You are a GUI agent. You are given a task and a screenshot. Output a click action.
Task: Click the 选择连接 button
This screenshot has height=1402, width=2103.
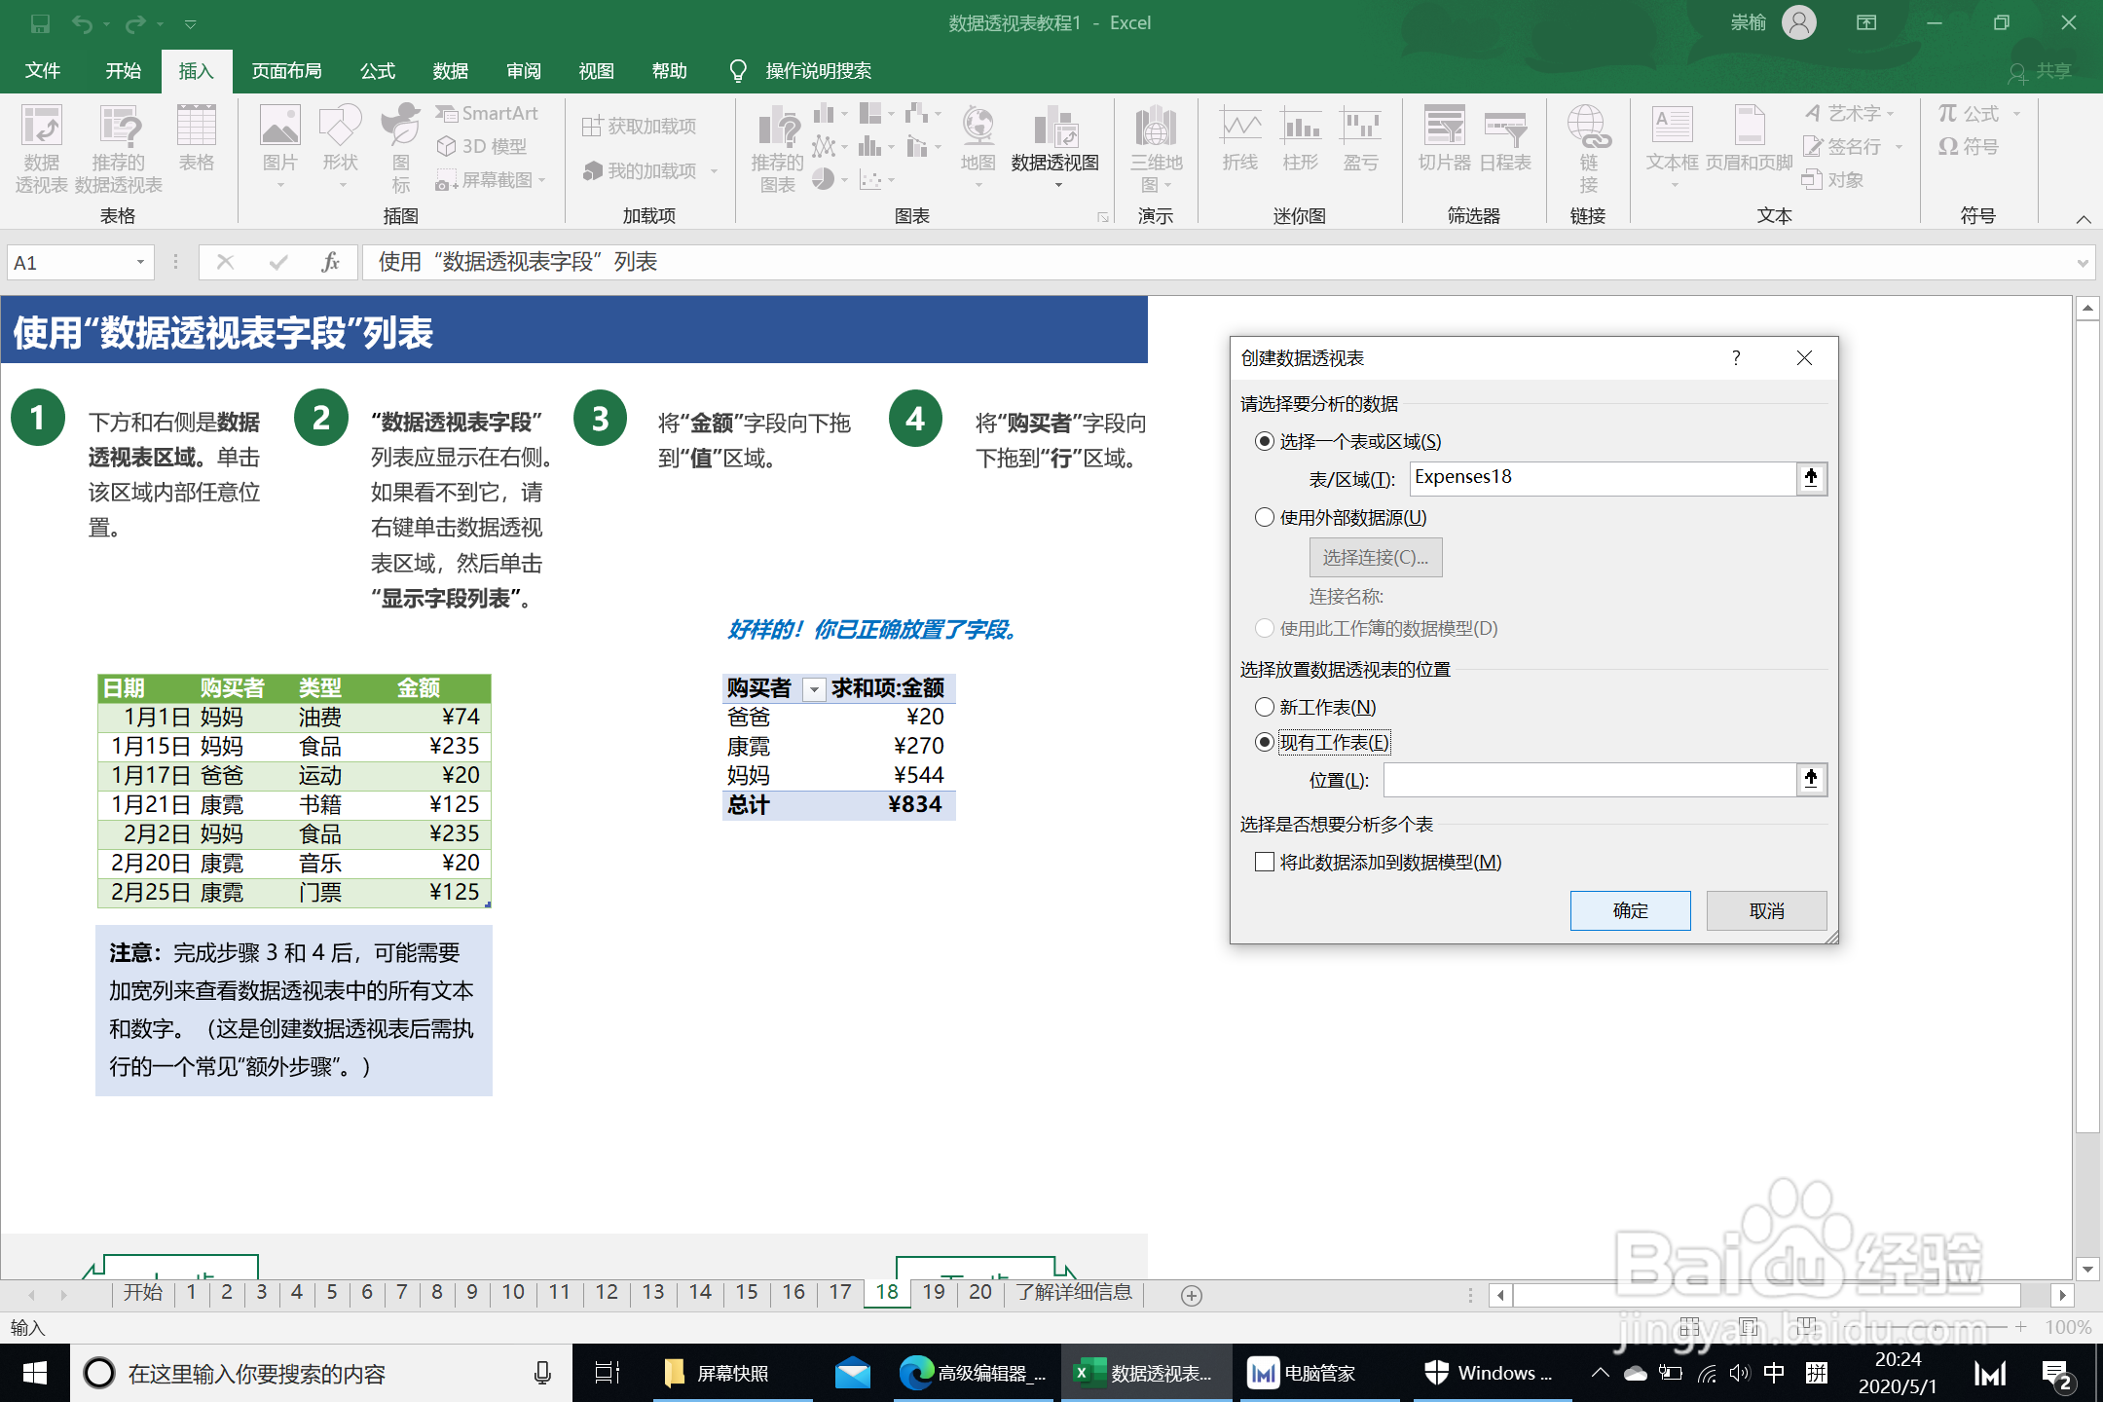pos(1375,557)
